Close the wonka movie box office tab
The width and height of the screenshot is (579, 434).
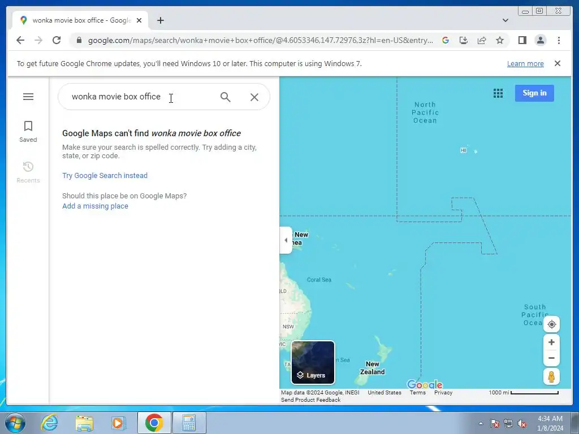[x=139, y=20]
